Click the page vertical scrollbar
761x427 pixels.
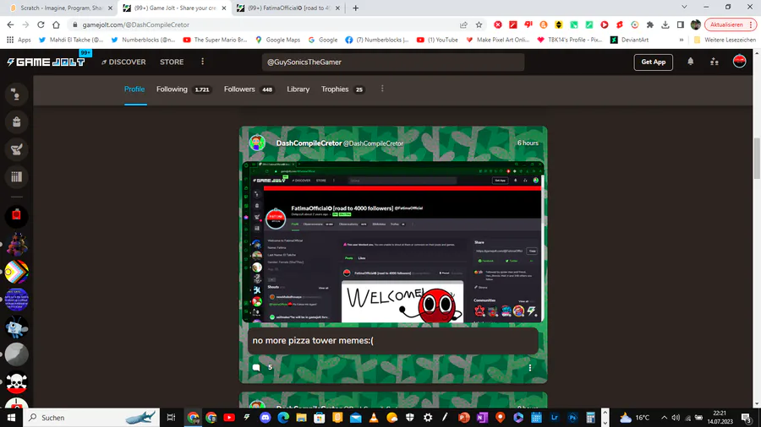(x=757, y=157)
